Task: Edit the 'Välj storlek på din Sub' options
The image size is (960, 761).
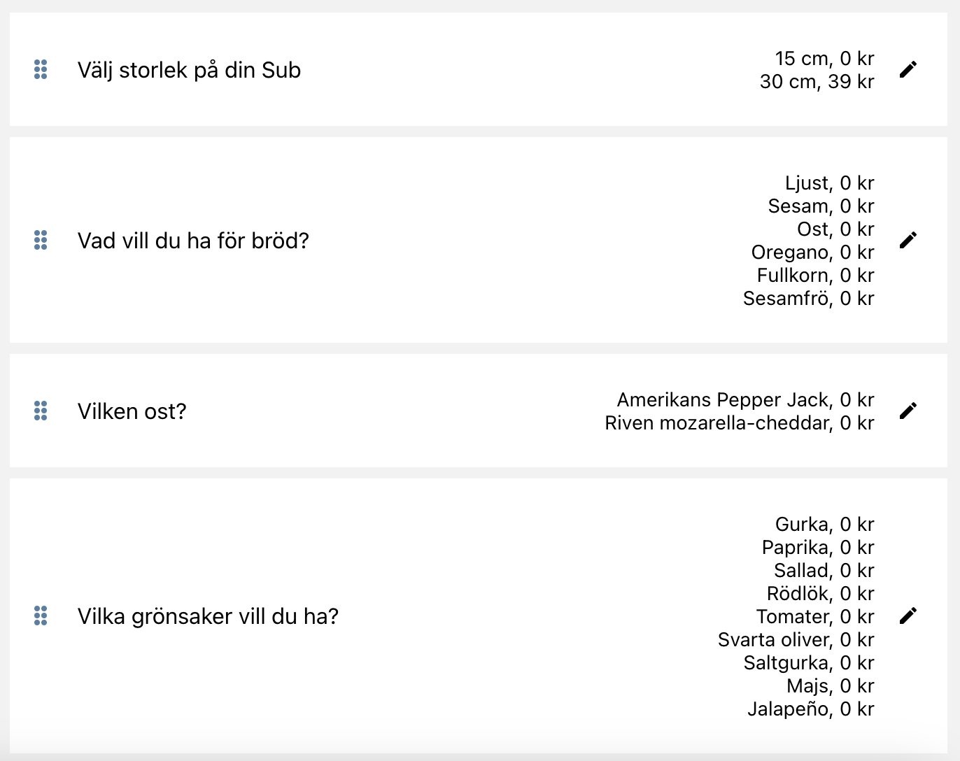Action: click(x=908, y=69)
